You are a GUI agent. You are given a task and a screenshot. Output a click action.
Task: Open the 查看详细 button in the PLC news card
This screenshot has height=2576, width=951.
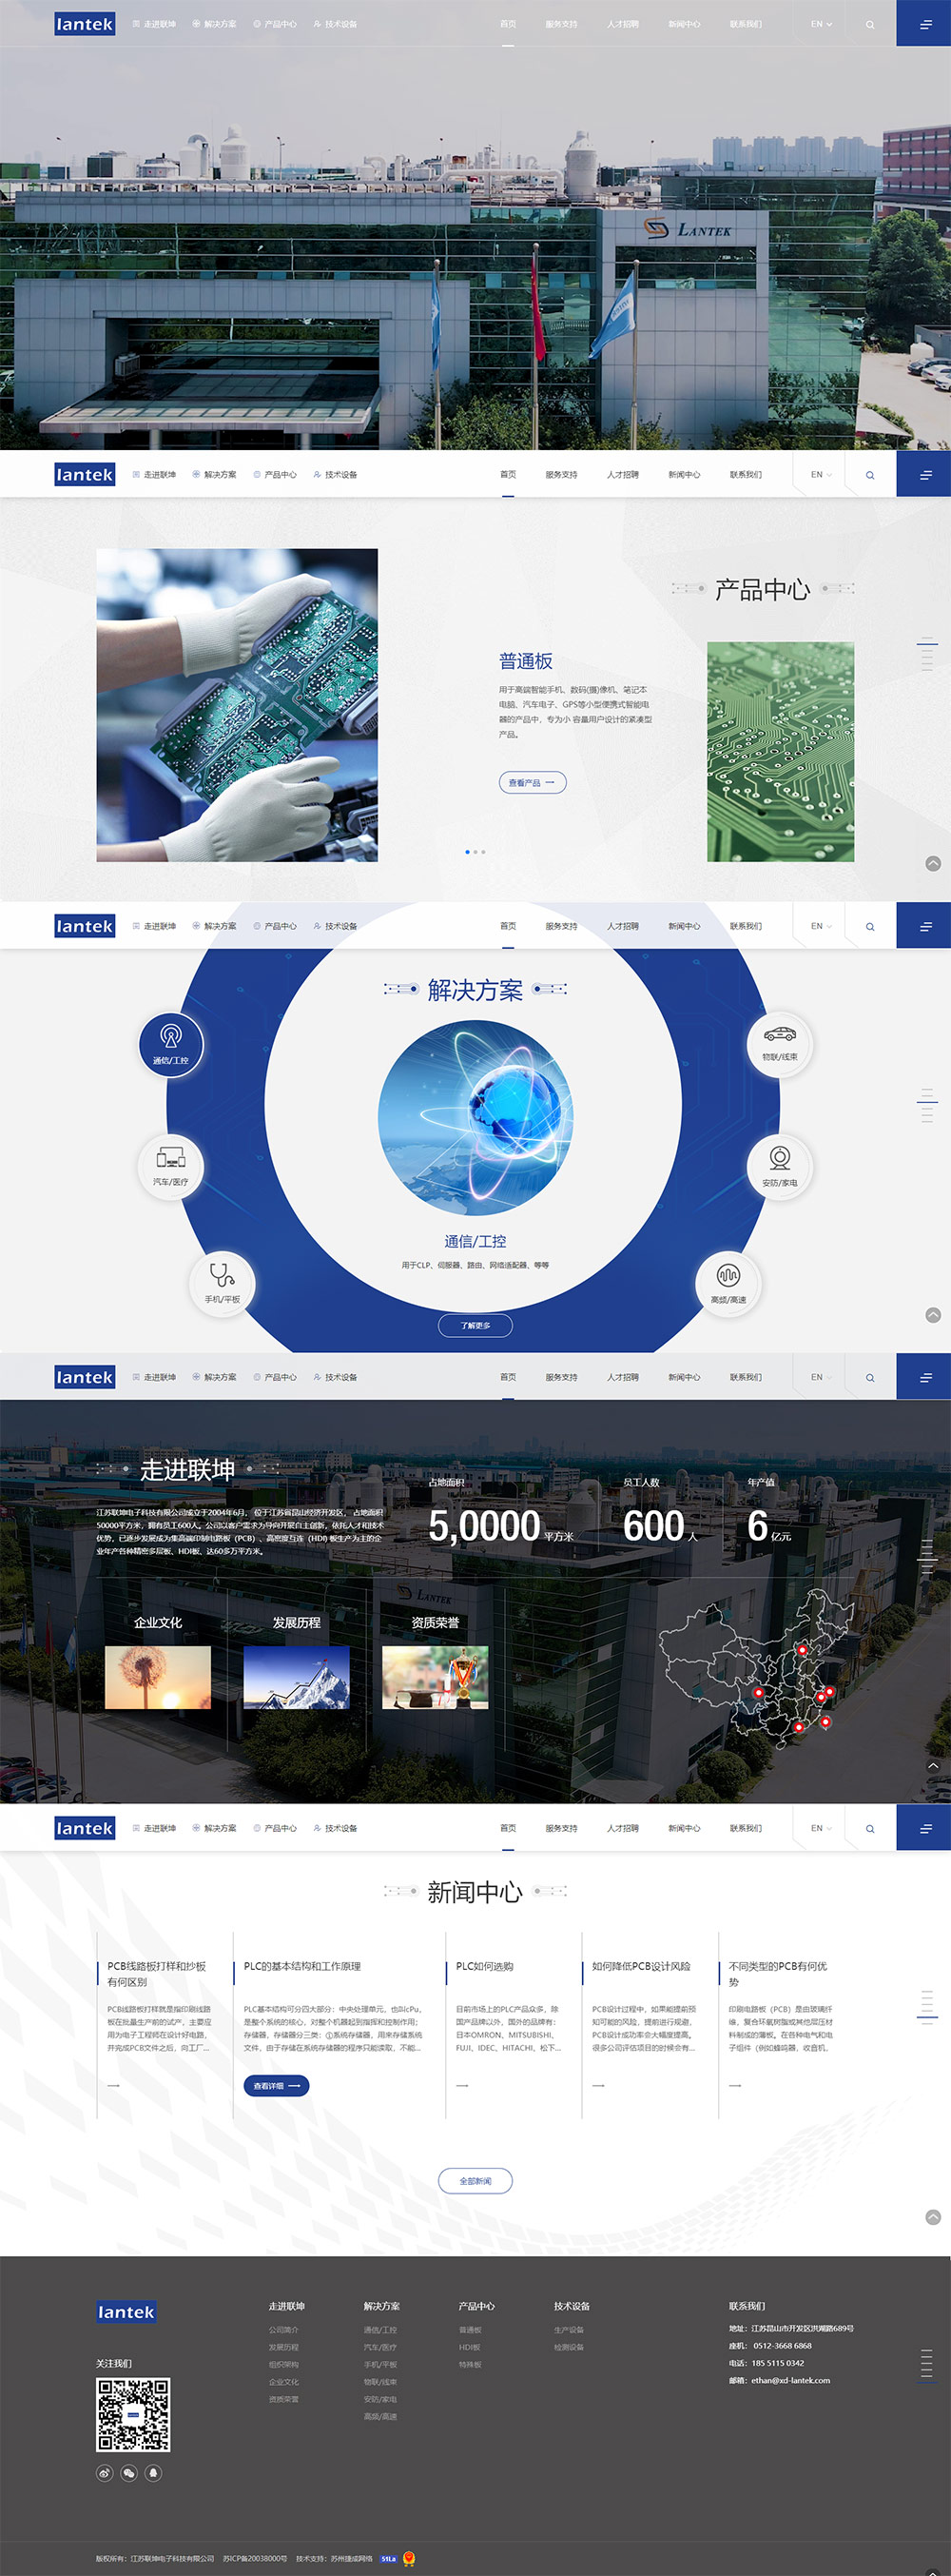pyautogui.click(x=277, y=2085)
